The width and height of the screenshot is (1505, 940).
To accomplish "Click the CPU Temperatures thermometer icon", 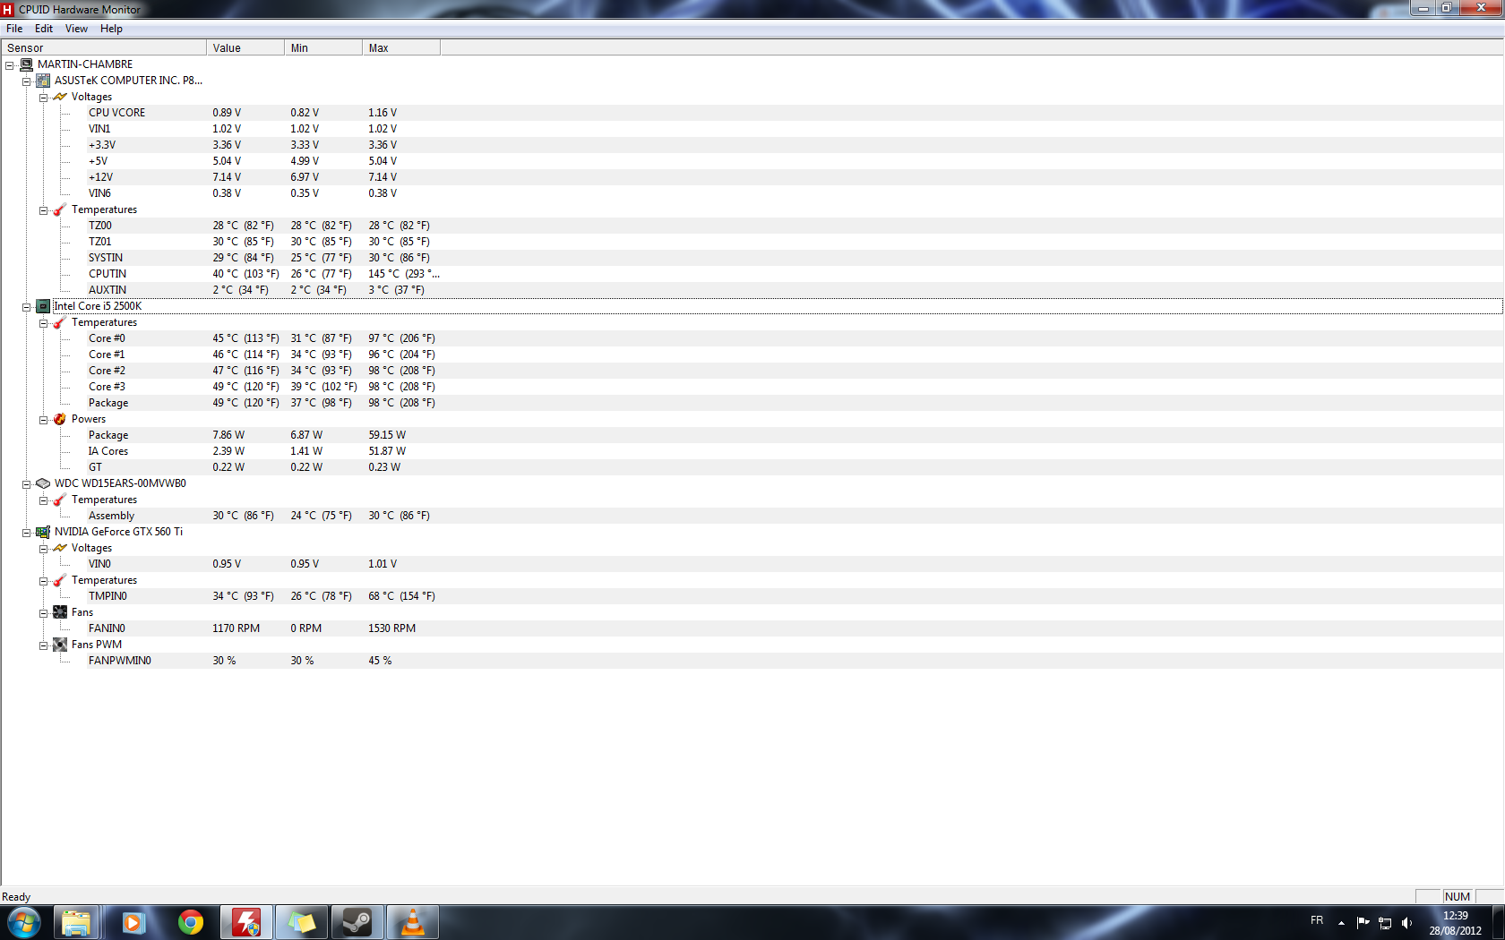I will pos(60,322).
